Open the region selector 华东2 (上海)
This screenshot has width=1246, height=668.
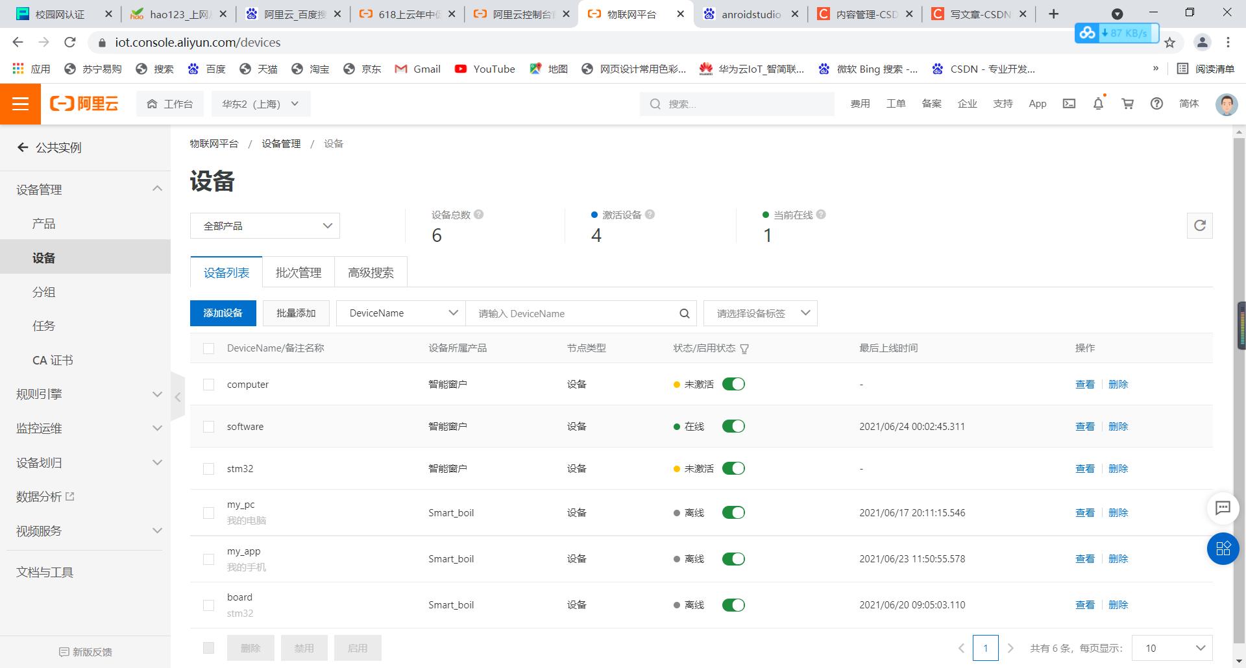click(x=261, y=104)
